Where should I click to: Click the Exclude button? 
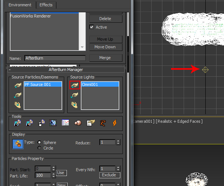[x=109, y=175]
